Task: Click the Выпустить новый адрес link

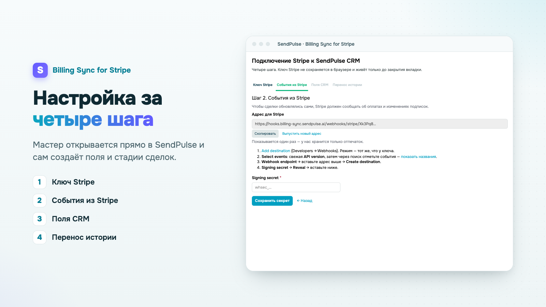Action: tap(302, 134)
